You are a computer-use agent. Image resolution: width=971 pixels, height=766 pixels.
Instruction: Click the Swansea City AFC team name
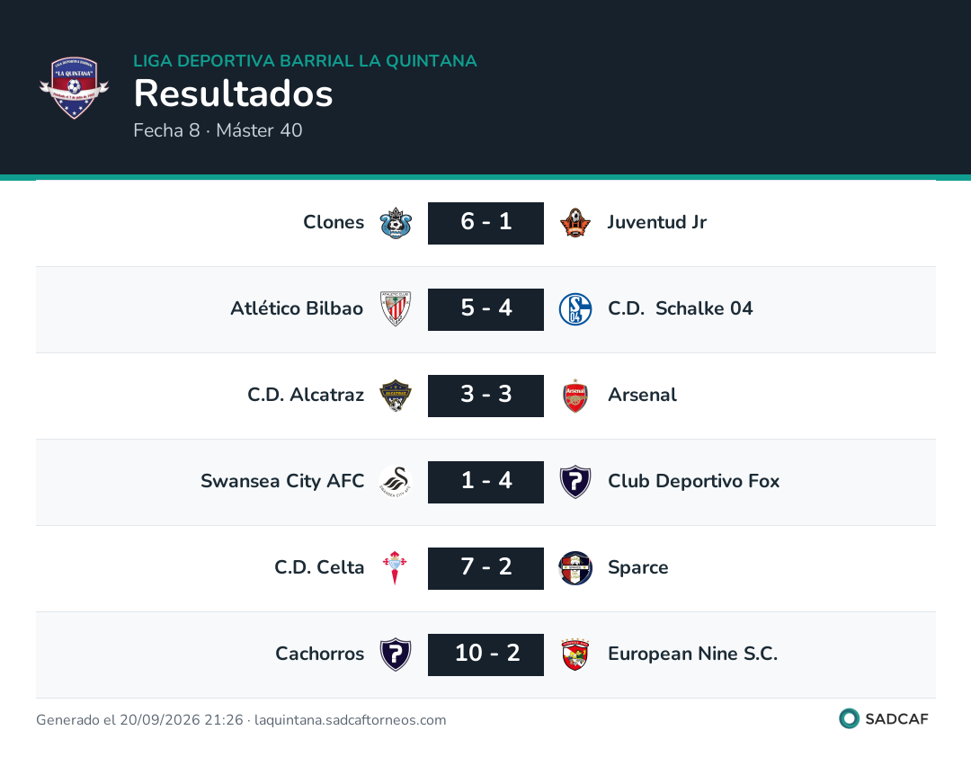tap(282, 481)
